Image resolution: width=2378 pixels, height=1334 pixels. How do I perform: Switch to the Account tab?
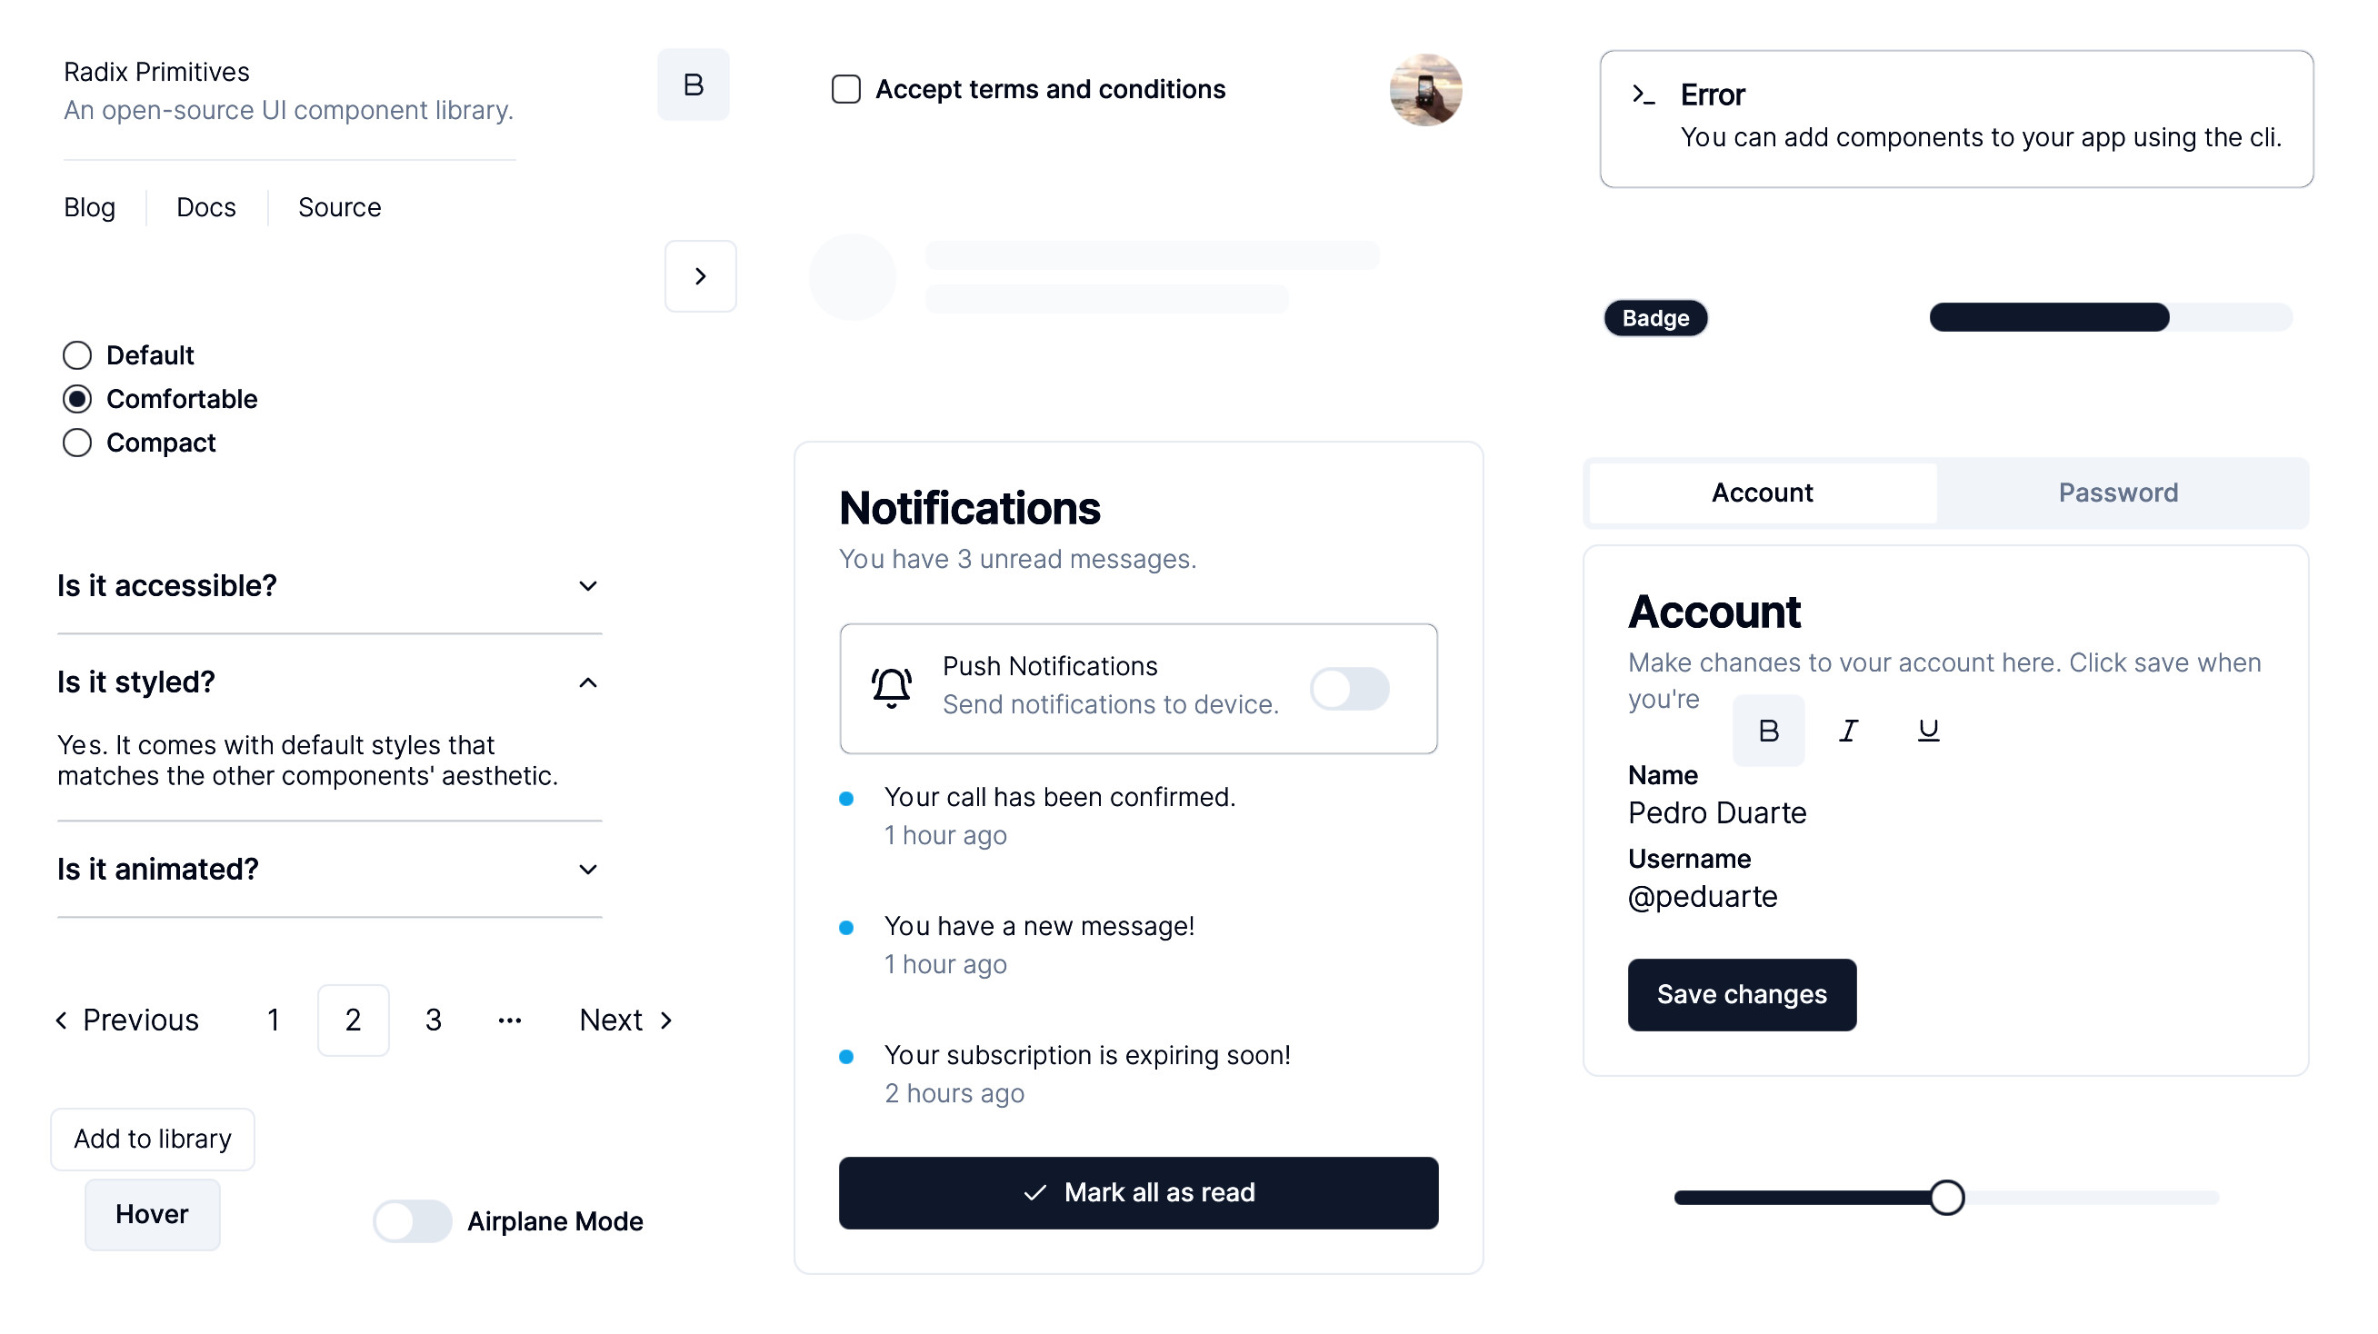point(1763,493)
